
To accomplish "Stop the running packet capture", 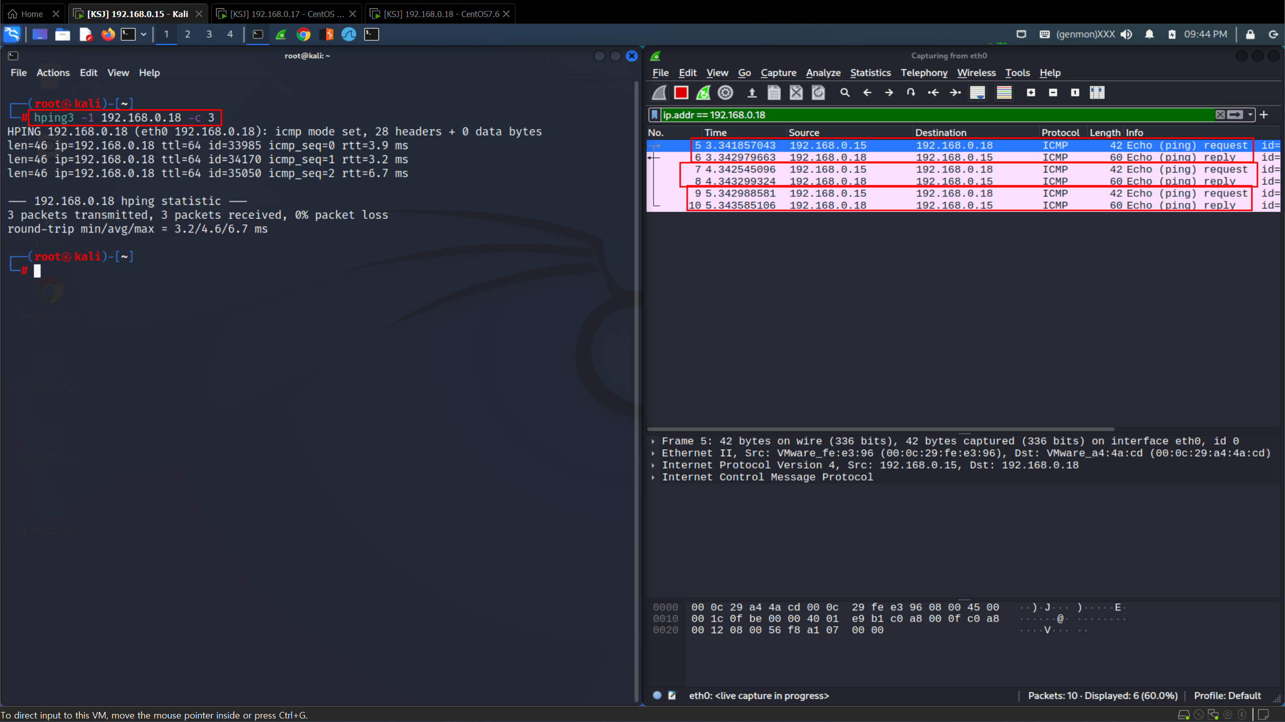I will (x=681, y=93).
